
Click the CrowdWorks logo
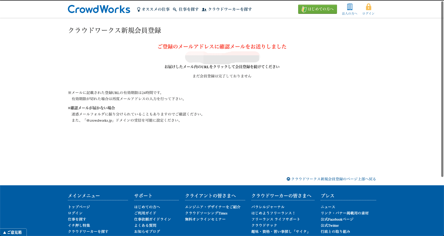[99, 9]
